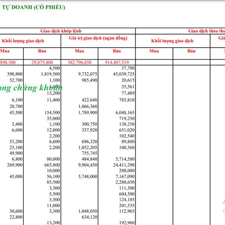This screenshot has width=225, height=225.
Task: Click the value 192,960
Action: [127, 223]
